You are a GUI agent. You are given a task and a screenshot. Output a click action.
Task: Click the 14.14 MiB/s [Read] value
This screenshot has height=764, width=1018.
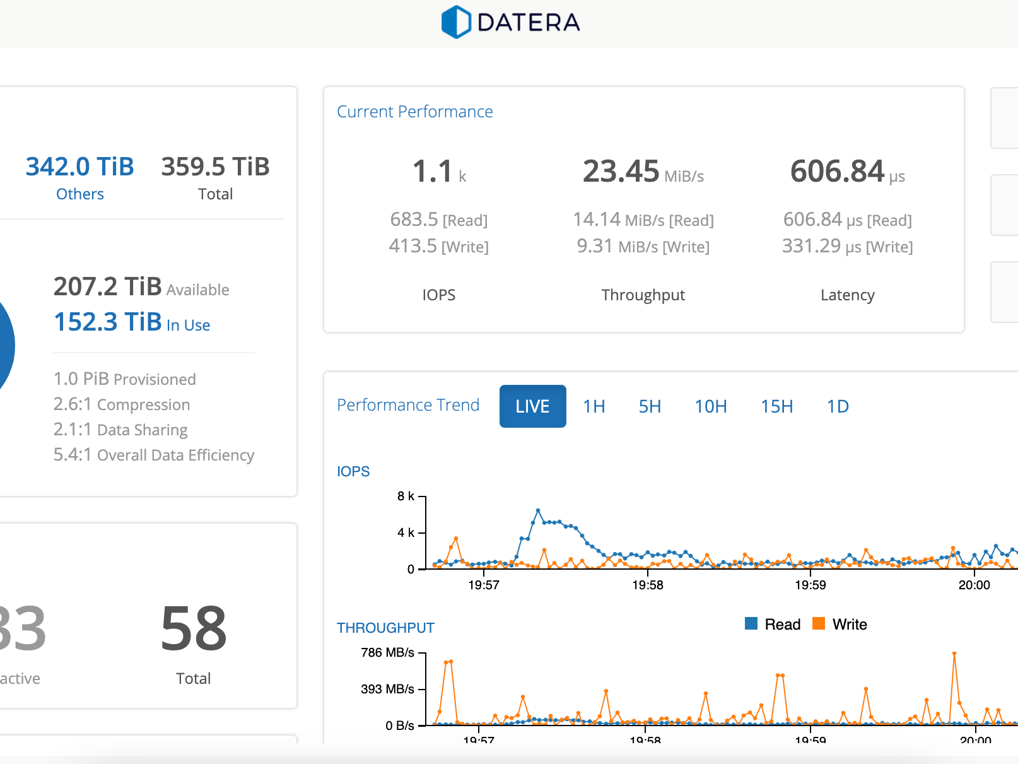pos(643,220)
